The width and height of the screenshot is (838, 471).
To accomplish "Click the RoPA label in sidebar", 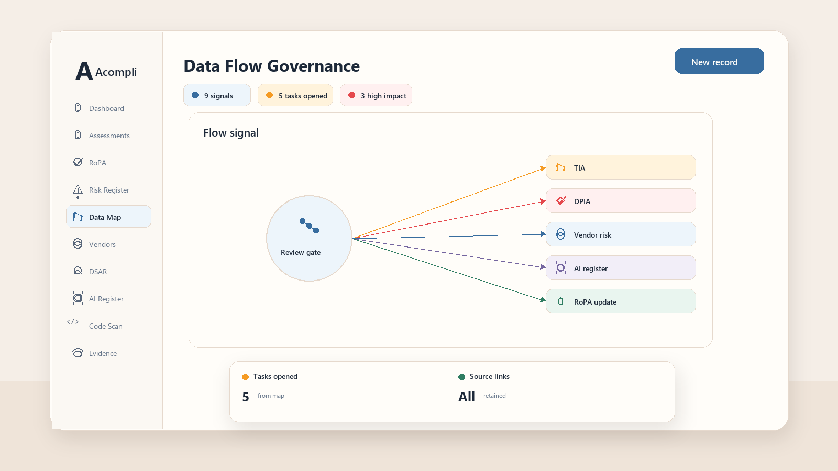I will coord(97,163).
